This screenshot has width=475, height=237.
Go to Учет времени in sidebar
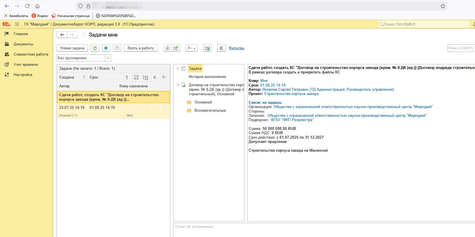click(x=26, y=65)
